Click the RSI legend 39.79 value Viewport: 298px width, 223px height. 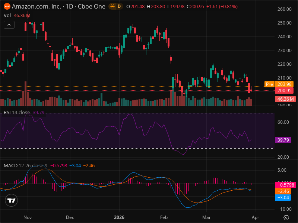(39, 113)
